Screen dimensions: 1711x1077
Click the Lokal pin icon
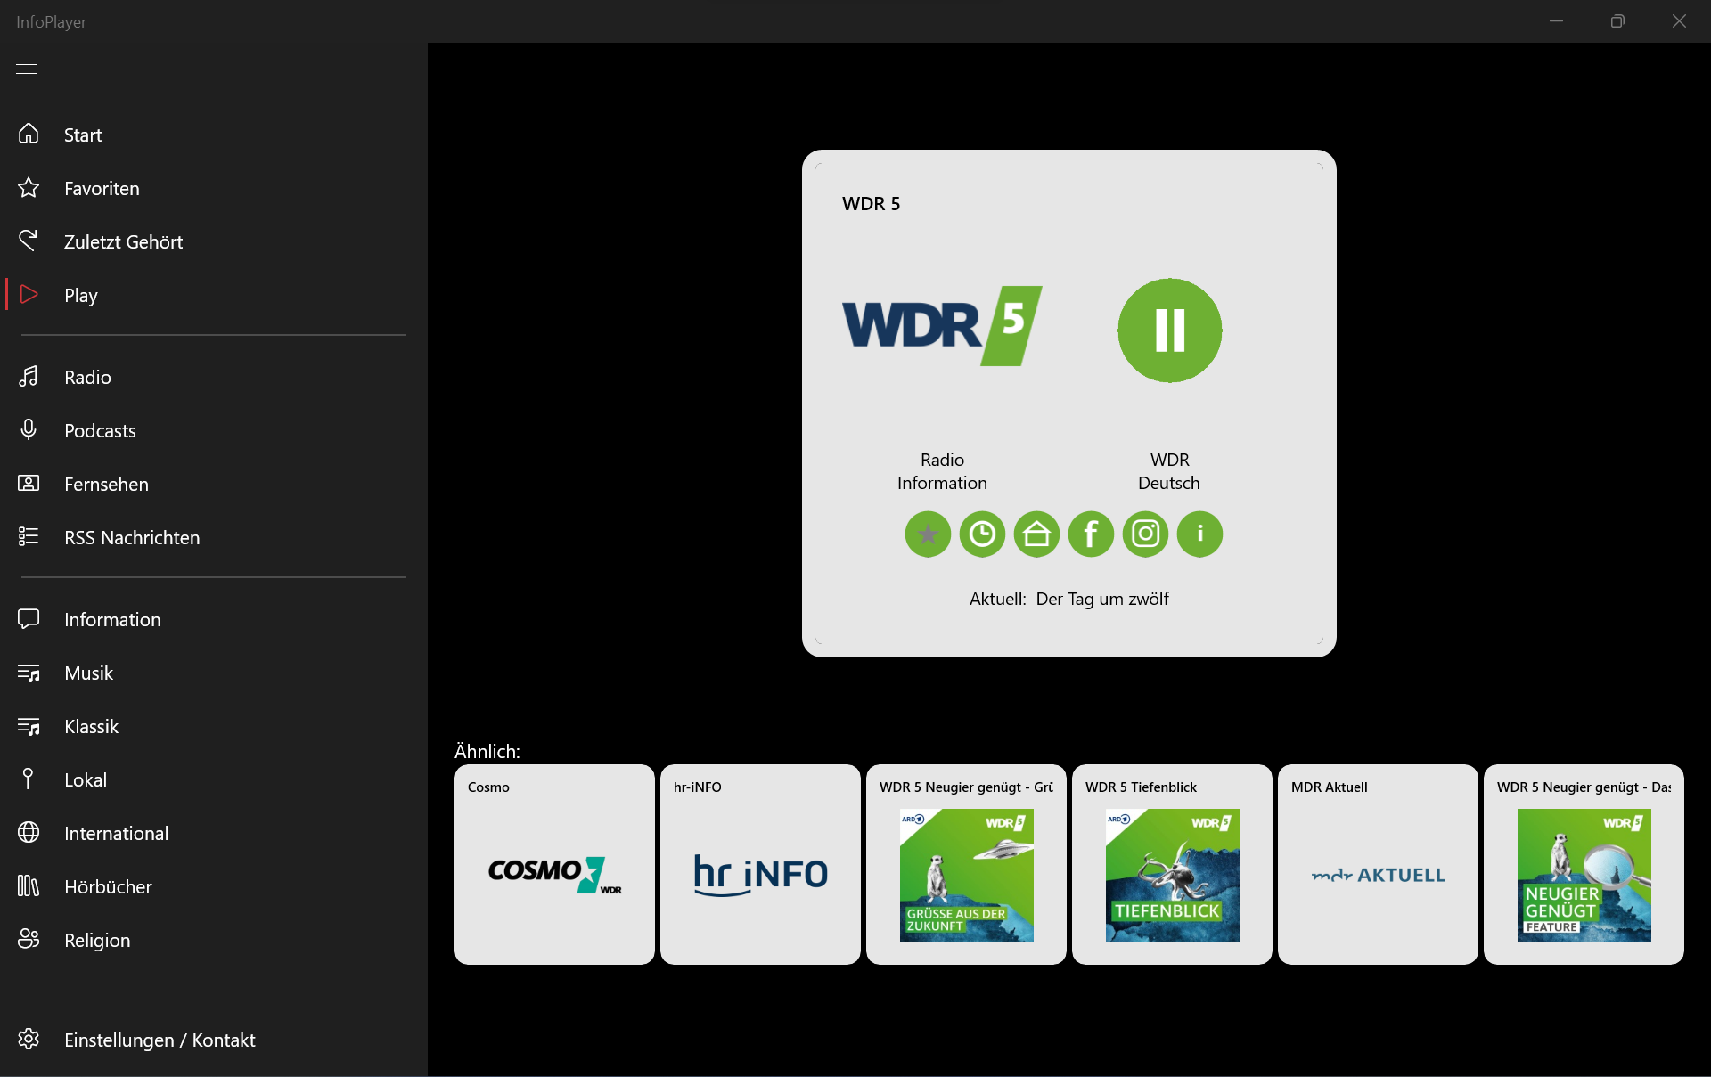(x=29, y=779)
